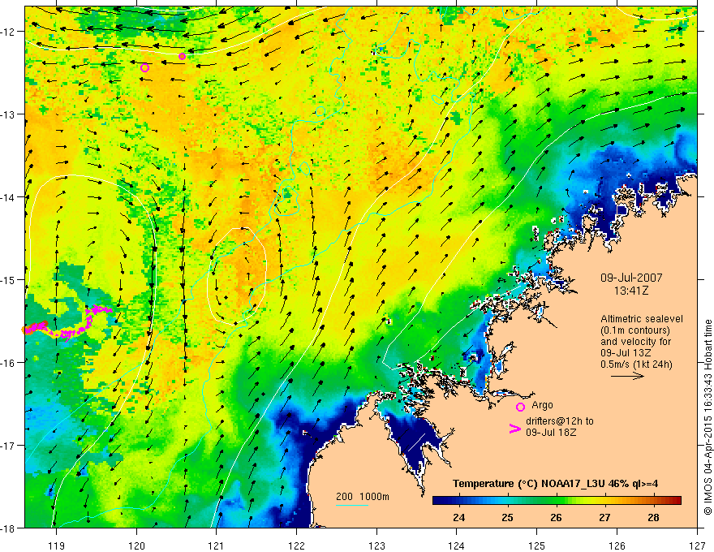Click the '0.5m/s (1kt 24h)' text
The width and height of the screenshot is (714, 552).
[x=637, y=364]
